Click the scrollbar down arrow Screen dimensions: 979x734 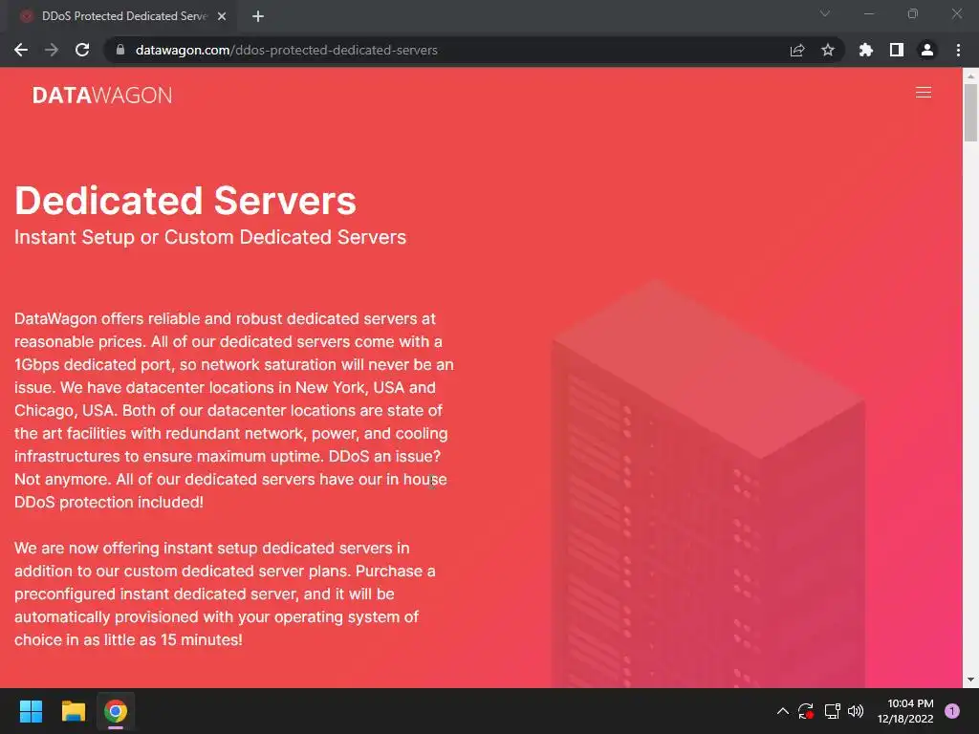[x=970, y=680]
